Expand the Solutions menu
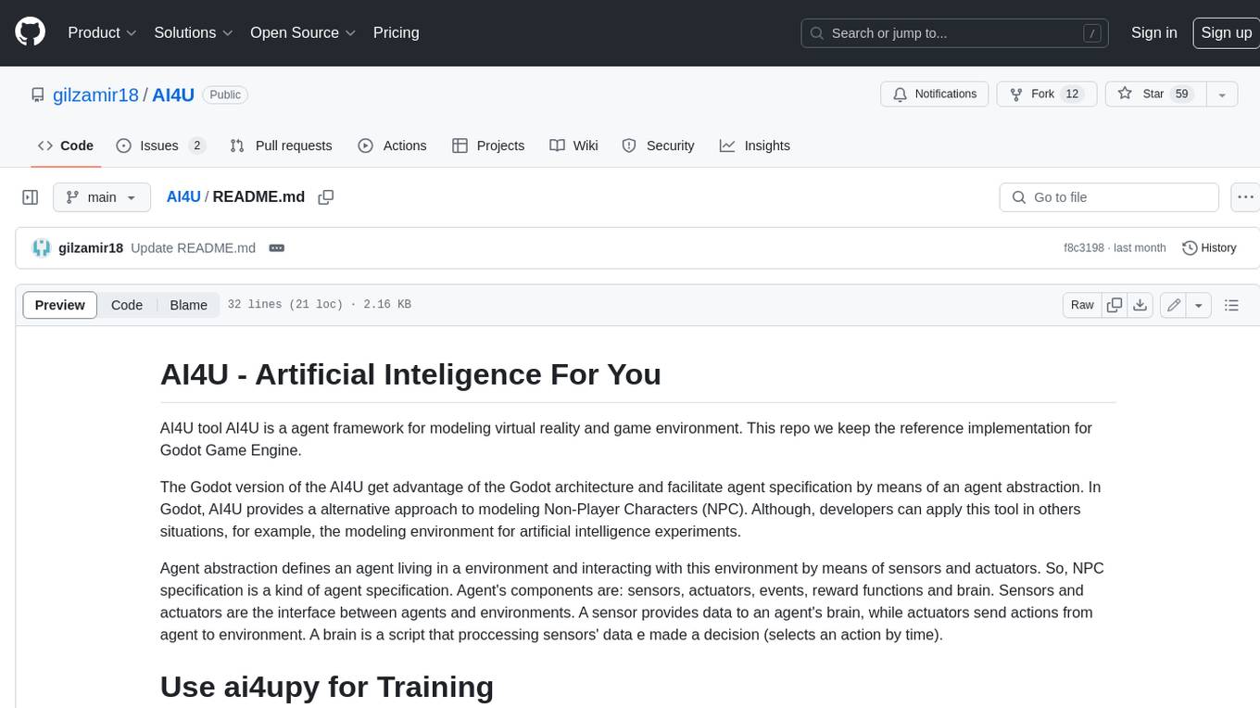Screen dimensions: 1260x708 193,32
